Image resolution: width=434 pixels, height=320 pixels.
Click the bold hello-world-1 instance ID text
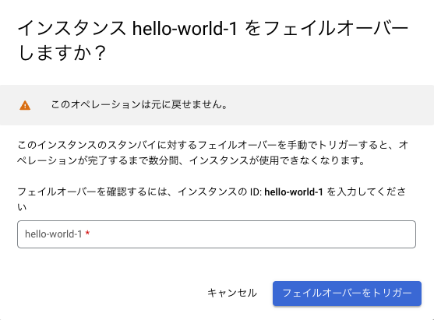tap(294, 192)
